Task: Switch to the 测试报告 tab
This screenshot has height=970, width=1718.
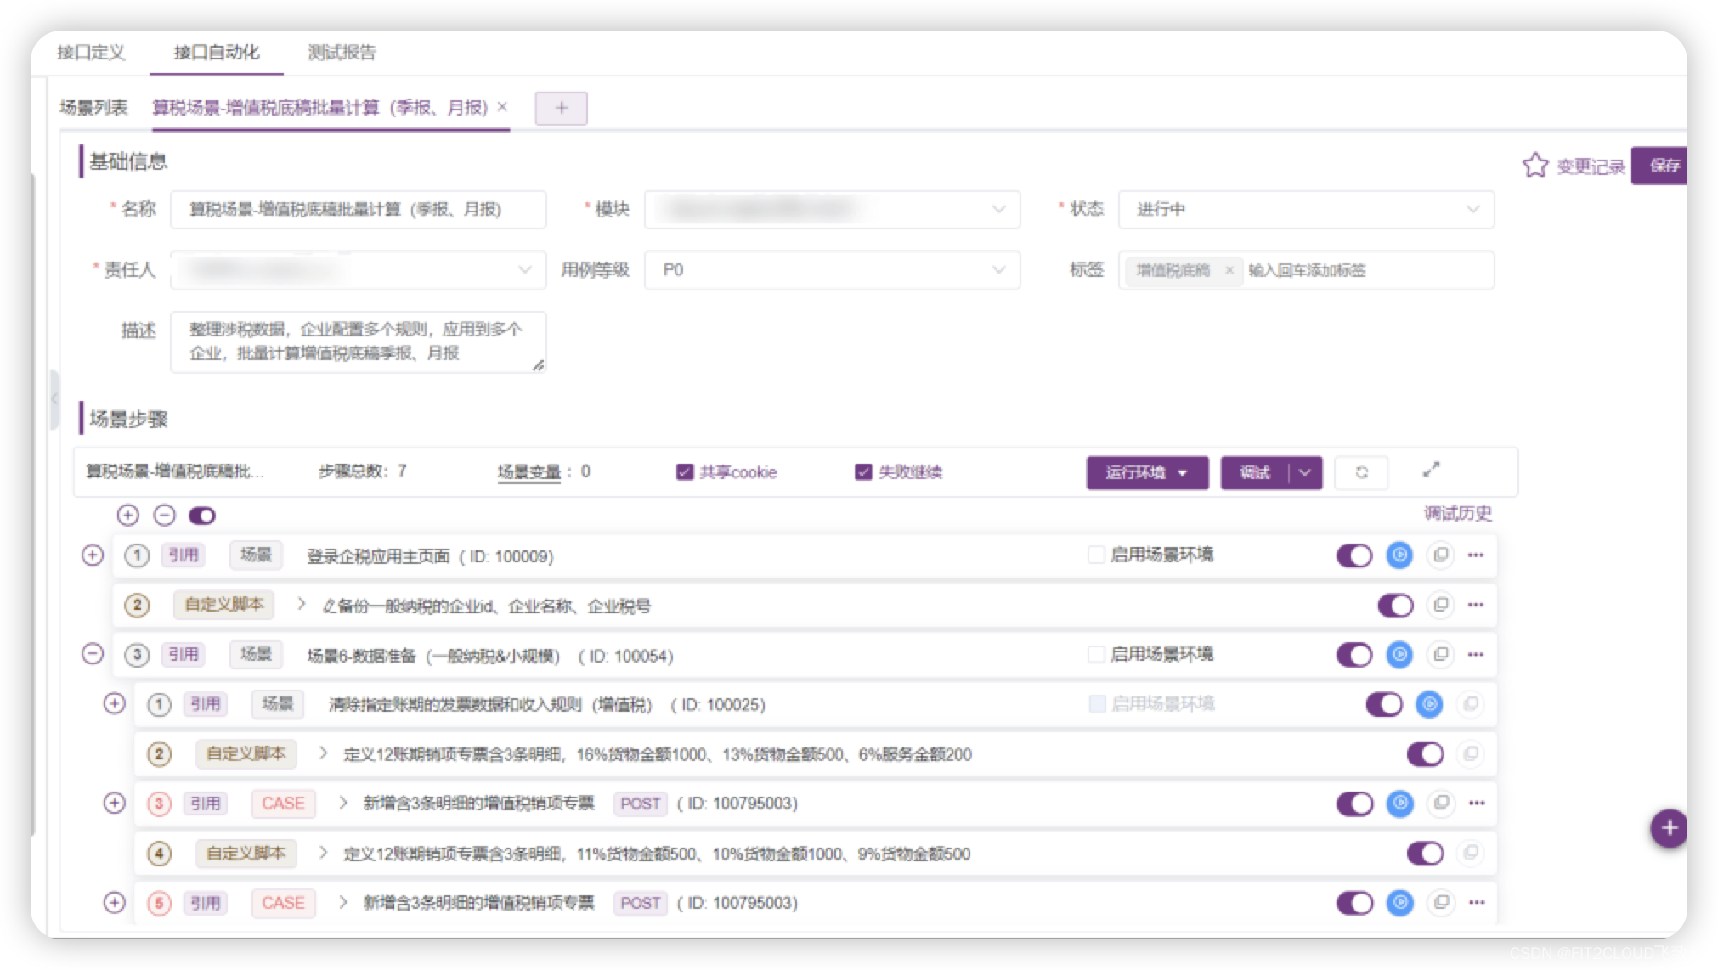Action: tap(342, 53)
